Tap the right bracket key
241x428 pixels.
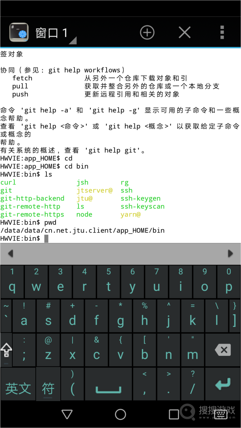(235, 315)
